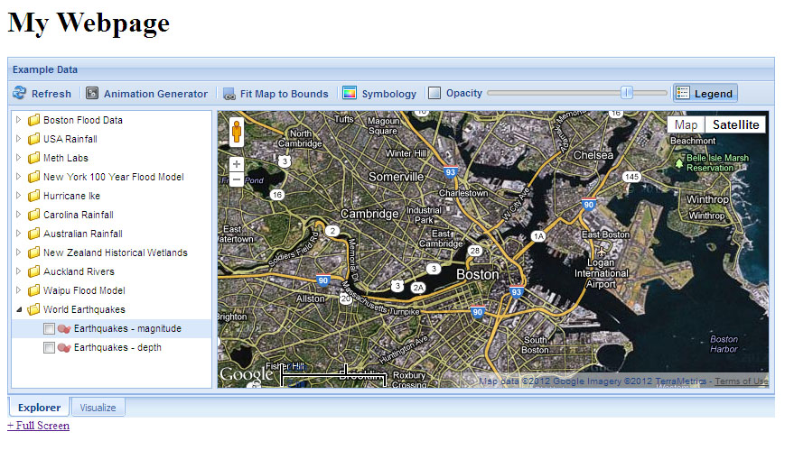Click the Chelsea label on the map
Screen dimensions: 794x450
coord(593,155)
